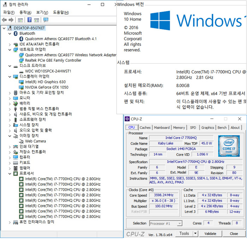Collapse the 프로세서 category

click(x=10, y=174)
